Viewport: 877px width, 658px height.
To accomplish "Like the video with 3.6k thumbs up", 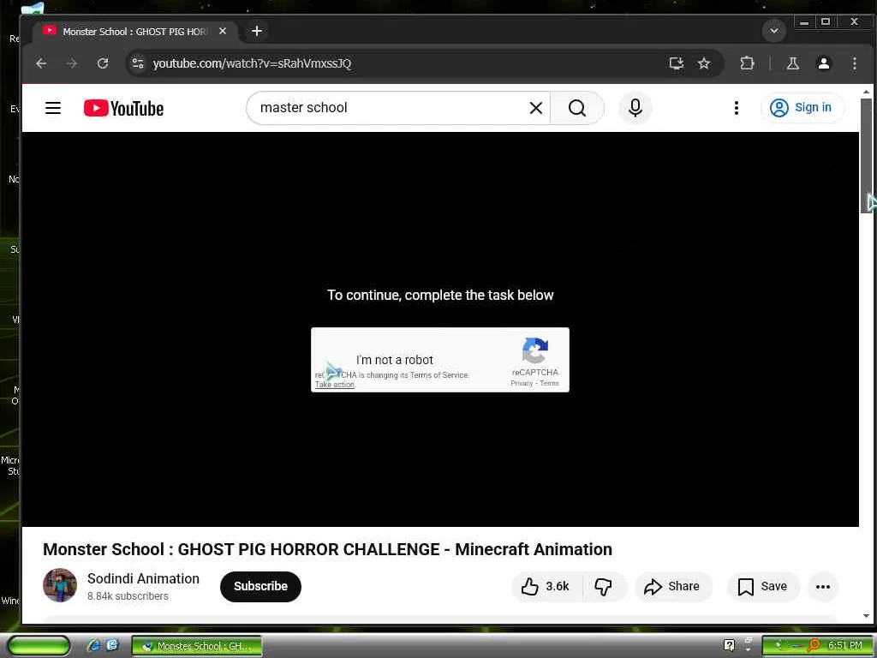I will pos(546,586).
